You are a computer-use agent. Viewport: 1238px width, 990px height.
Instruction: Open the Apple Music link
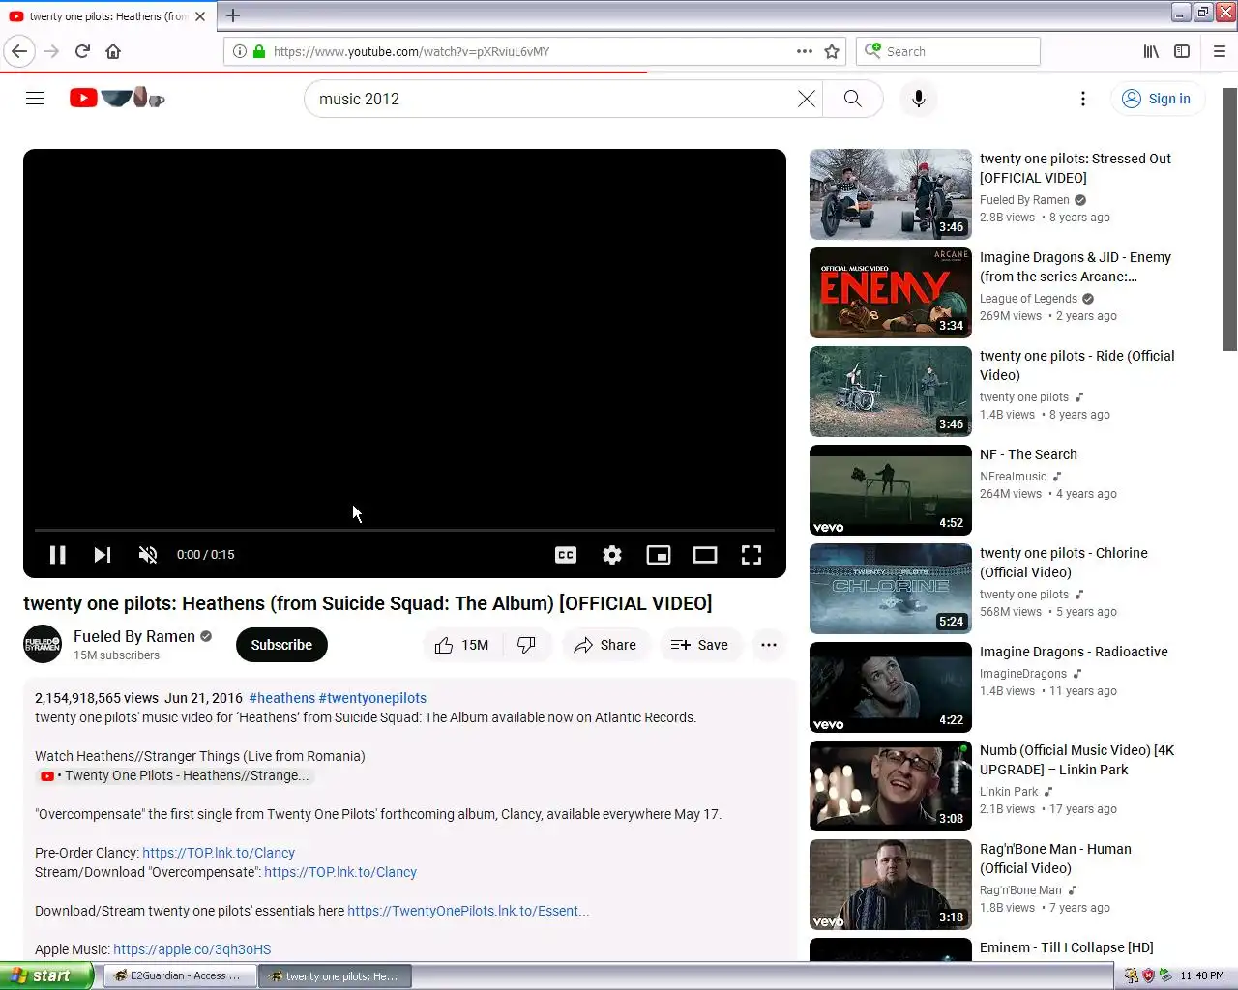click(x=192, y=949)
